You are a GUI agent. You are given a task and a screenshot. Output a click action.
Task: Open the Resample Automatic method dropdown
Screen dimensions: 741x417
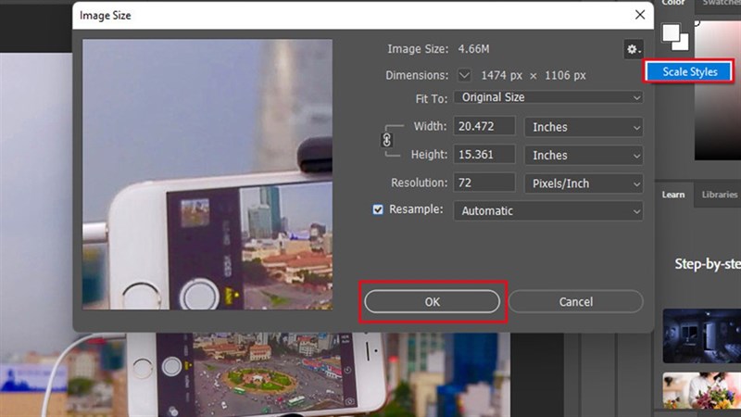(x=548, y=211)
